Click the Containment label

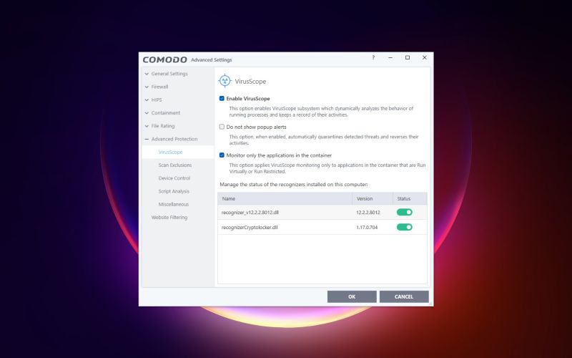pos(166,113)
